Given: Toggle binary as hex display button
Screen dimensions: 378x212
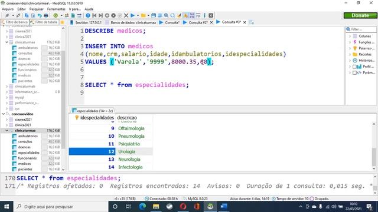Looking at the screenshot, I should (x=192, y=15).
